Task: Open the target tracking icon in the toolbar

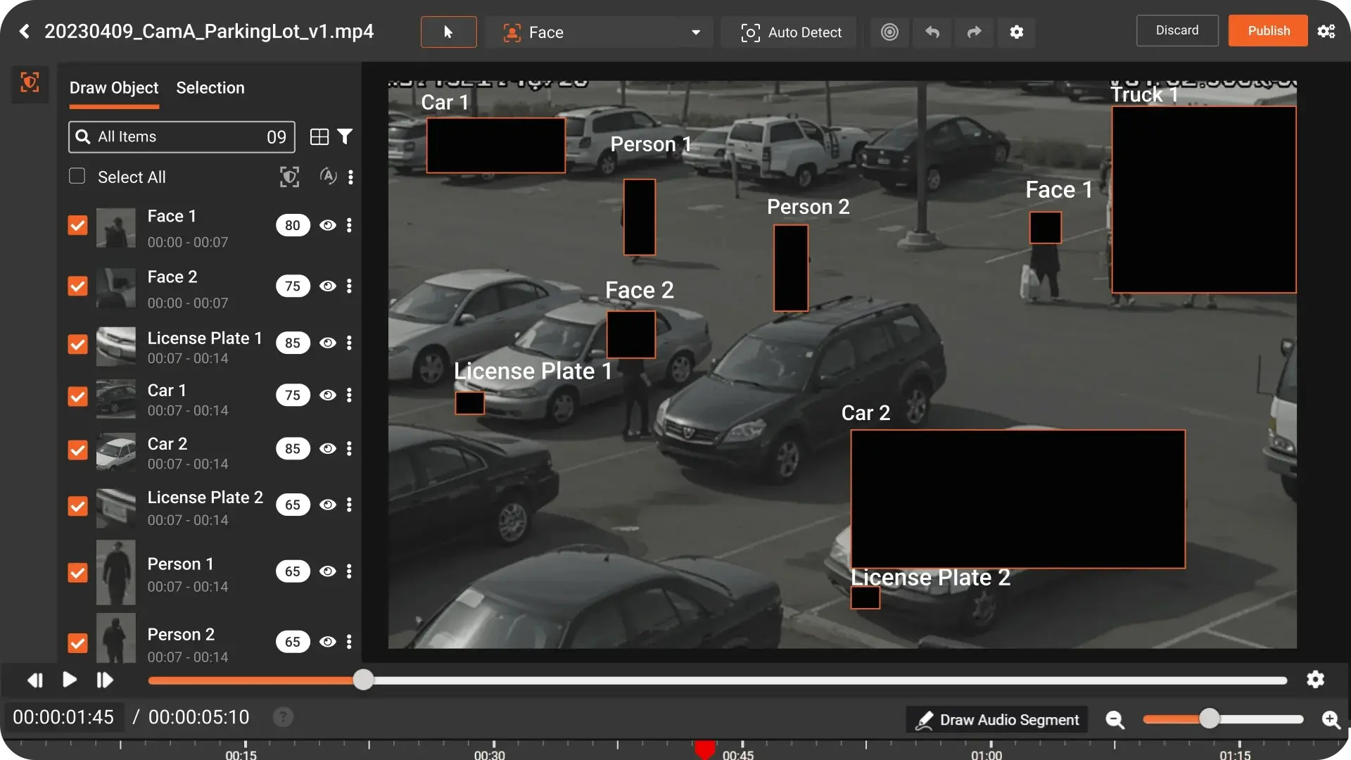Action: 889,32
